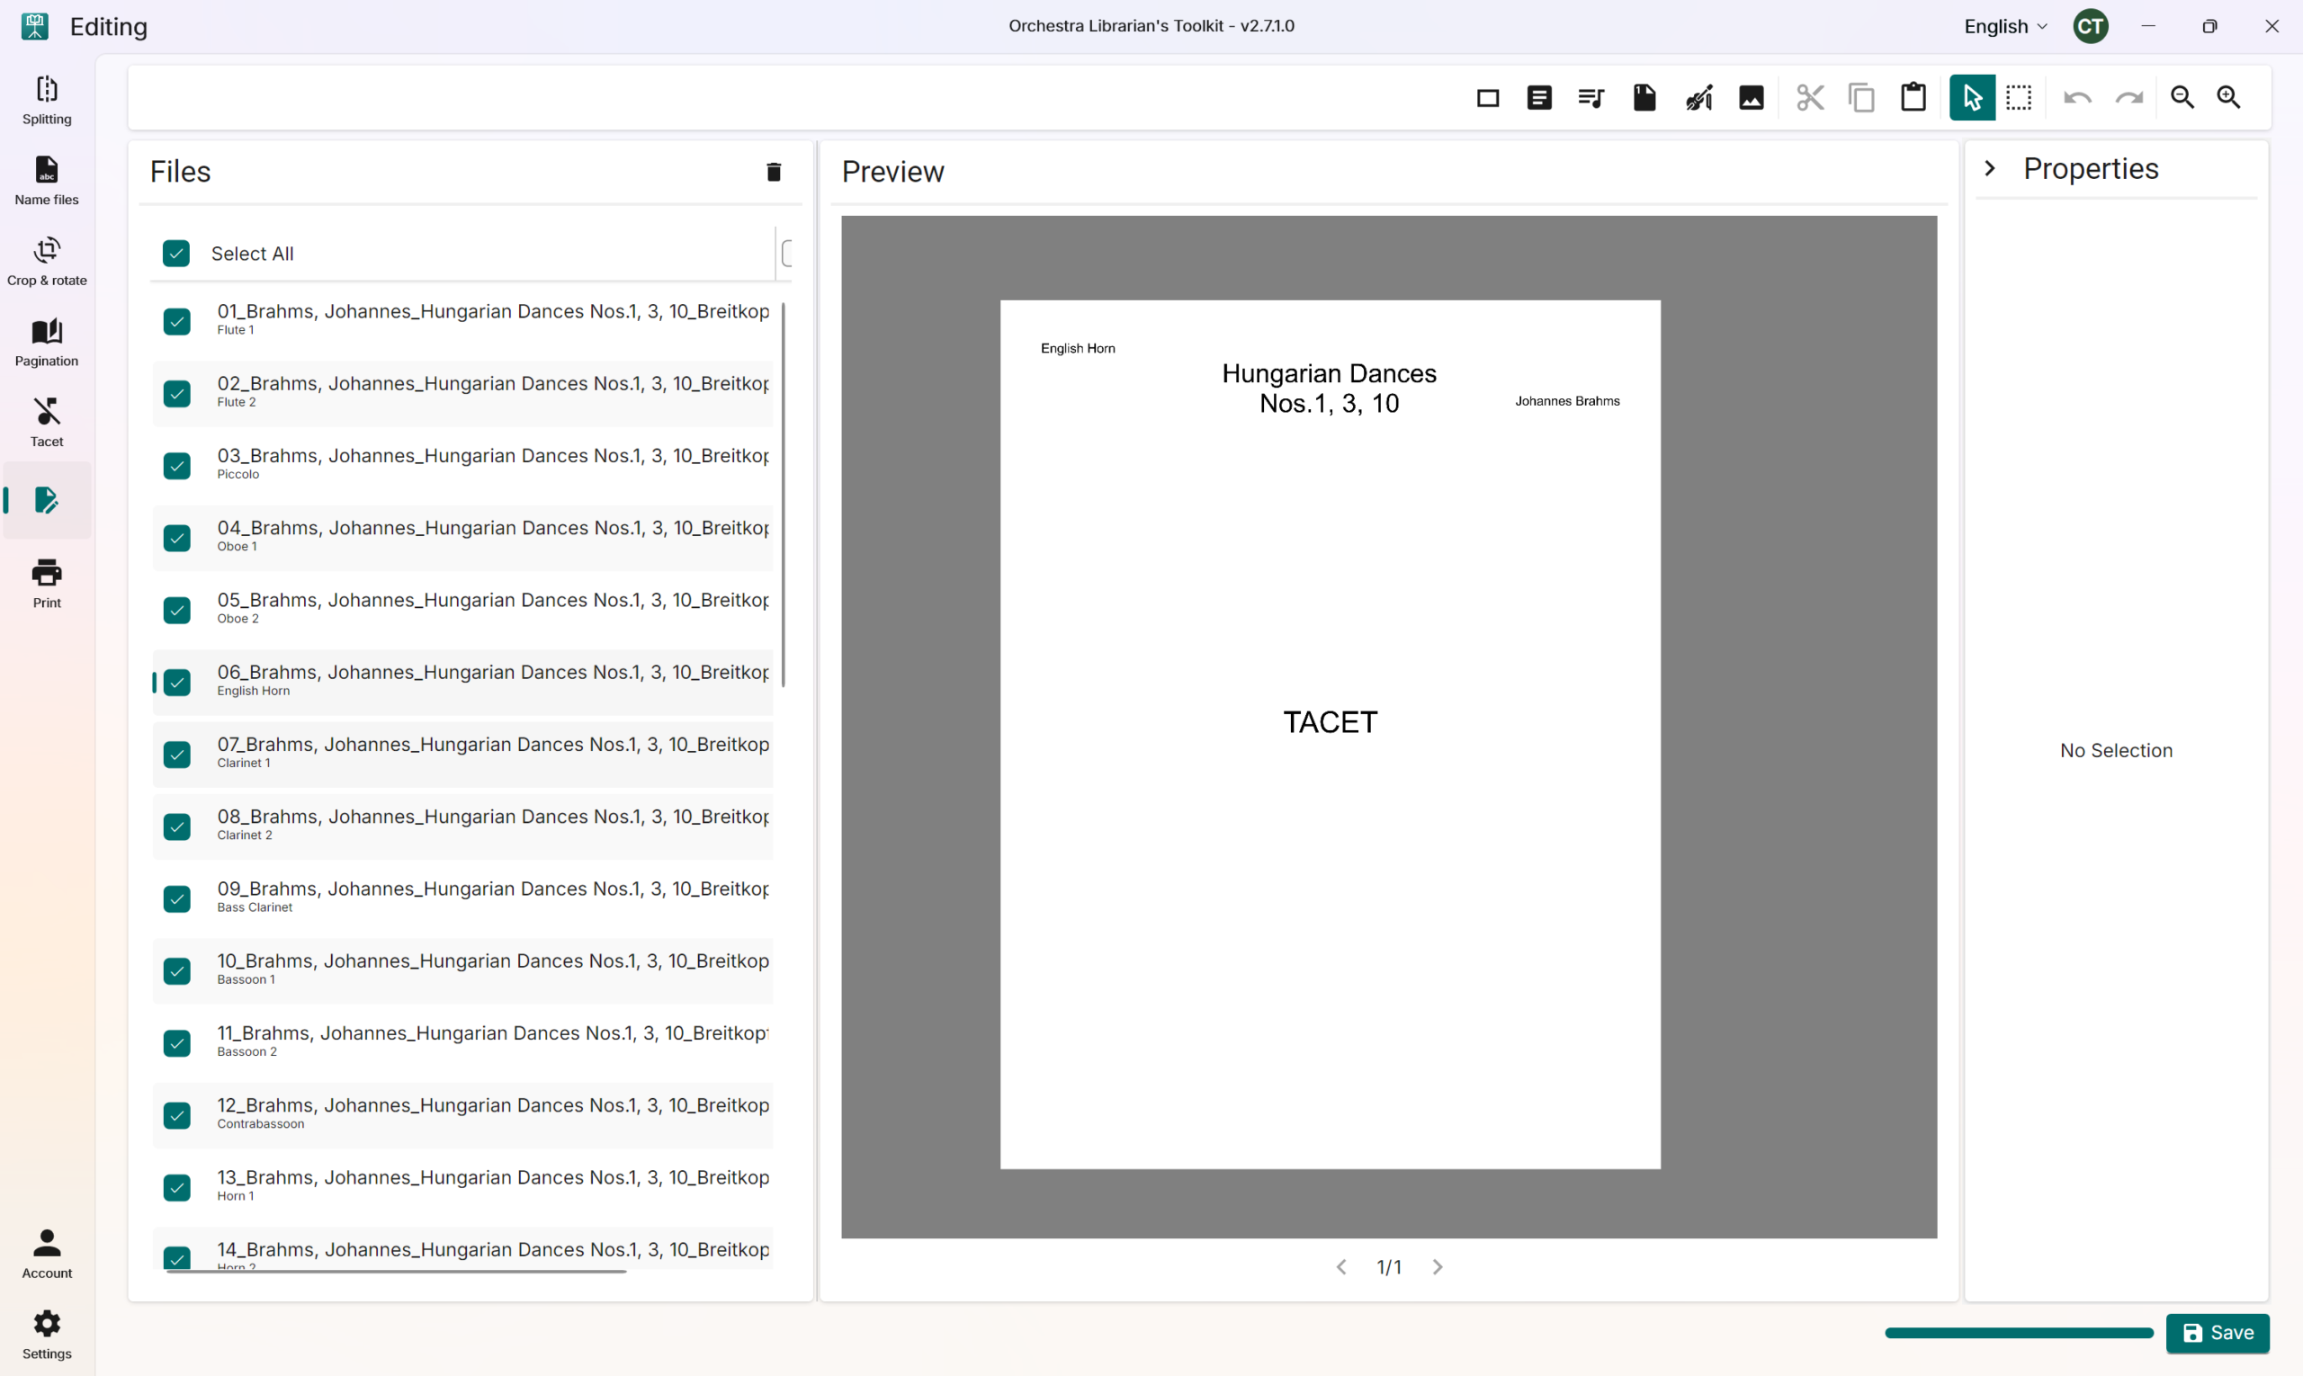
Task: Add a new page using page icon
Action: tap(1644, 97)
